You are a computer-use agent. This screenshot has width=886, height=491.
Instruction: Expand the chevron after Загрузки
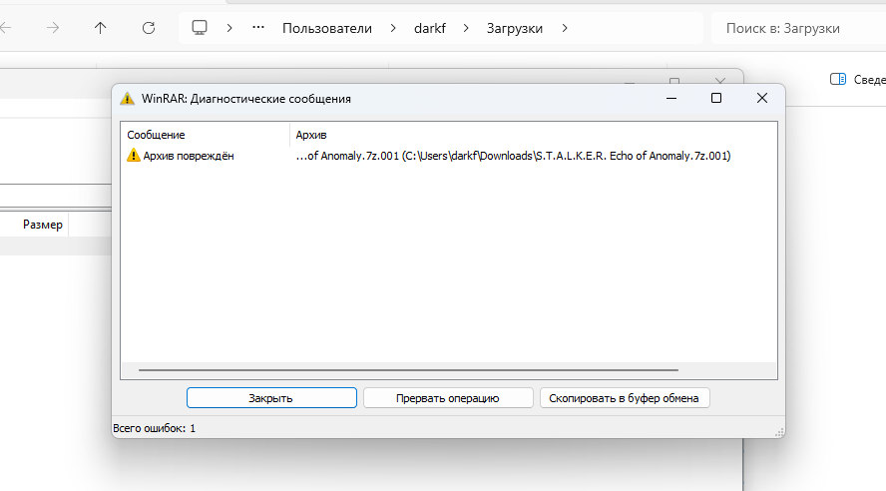(x=565, y=28)
